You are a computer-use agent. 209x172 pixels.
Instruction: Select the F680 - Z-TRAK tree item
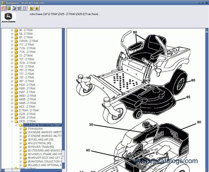click(27, 89)
